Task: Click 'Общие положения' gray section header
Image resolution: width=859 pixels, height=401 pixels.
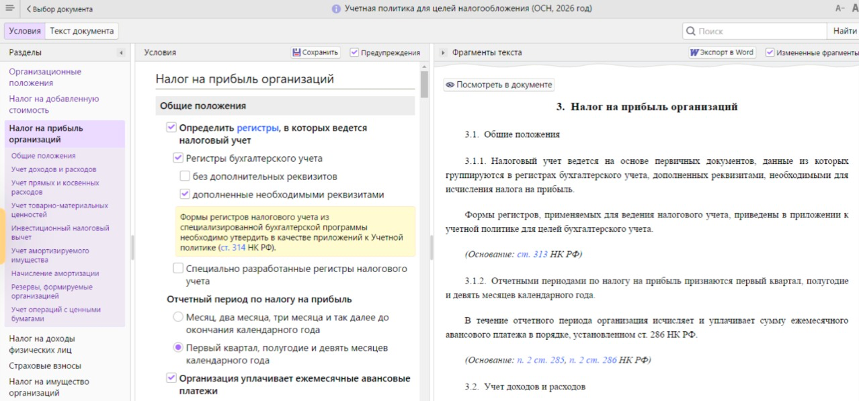Action: pyautogui.click(x=285, y=105)
